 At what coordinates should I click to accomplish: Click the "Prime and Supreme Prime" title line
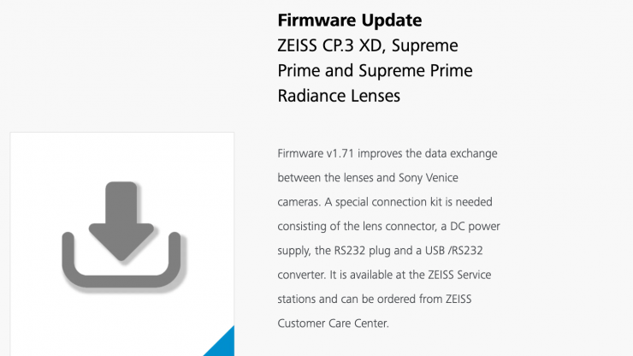(x=375, y=70)
